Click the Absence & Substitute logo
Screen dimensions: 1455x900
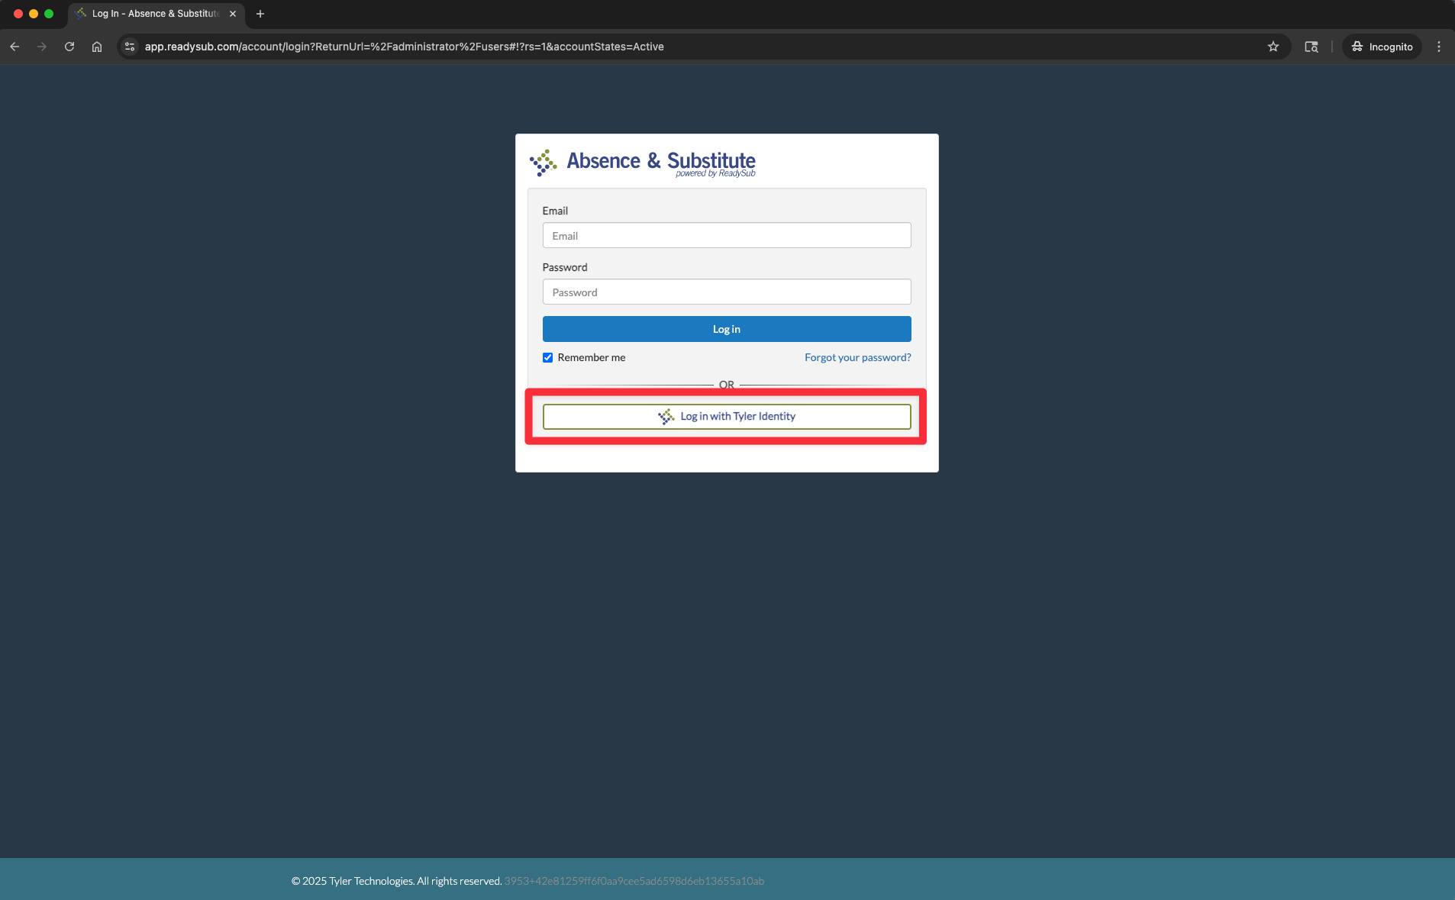click(x=642, y=163)
